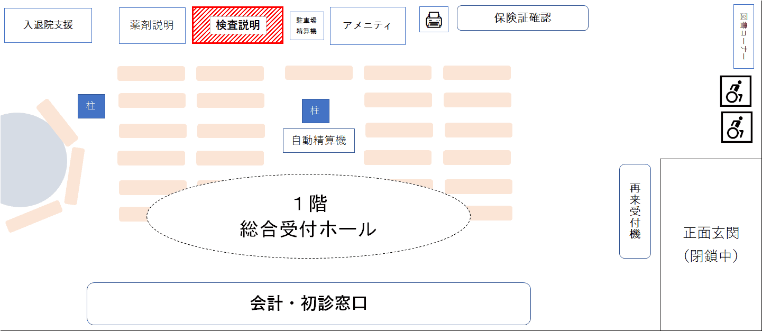This screenshot has width=762, height=331.
Task: Select the 自動精算機 box
Action: pos(319,141)
